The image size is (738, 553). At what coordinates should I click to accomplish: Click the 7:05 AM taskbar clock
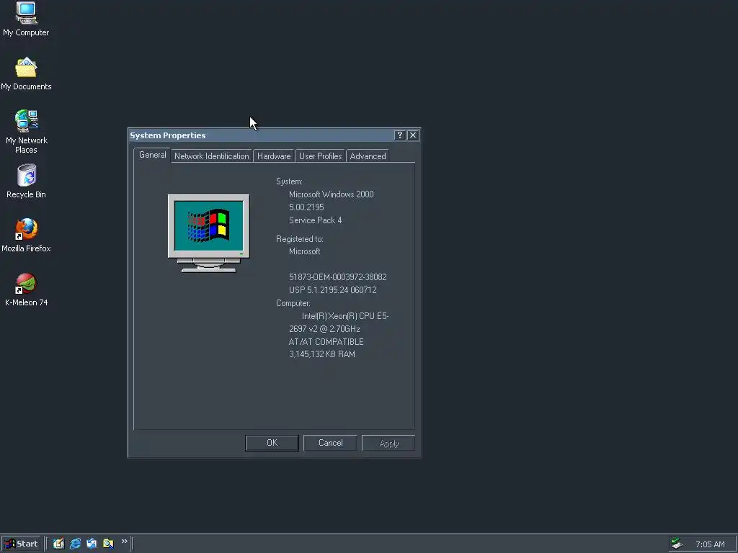tap(710, 544)
